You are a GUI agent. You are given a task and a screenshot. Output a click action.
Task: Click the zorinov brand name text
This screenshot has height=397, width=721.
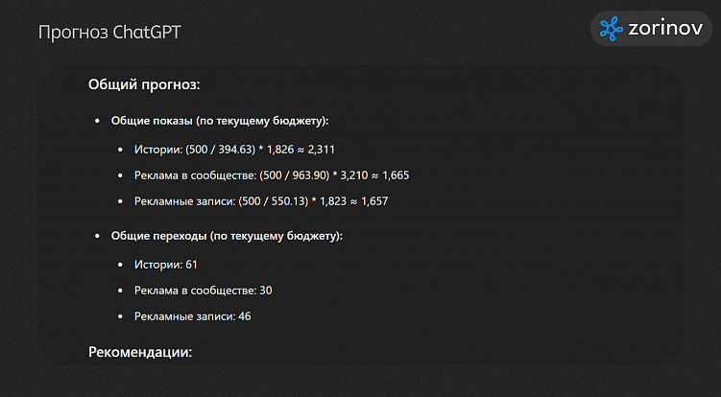point(666,29)
